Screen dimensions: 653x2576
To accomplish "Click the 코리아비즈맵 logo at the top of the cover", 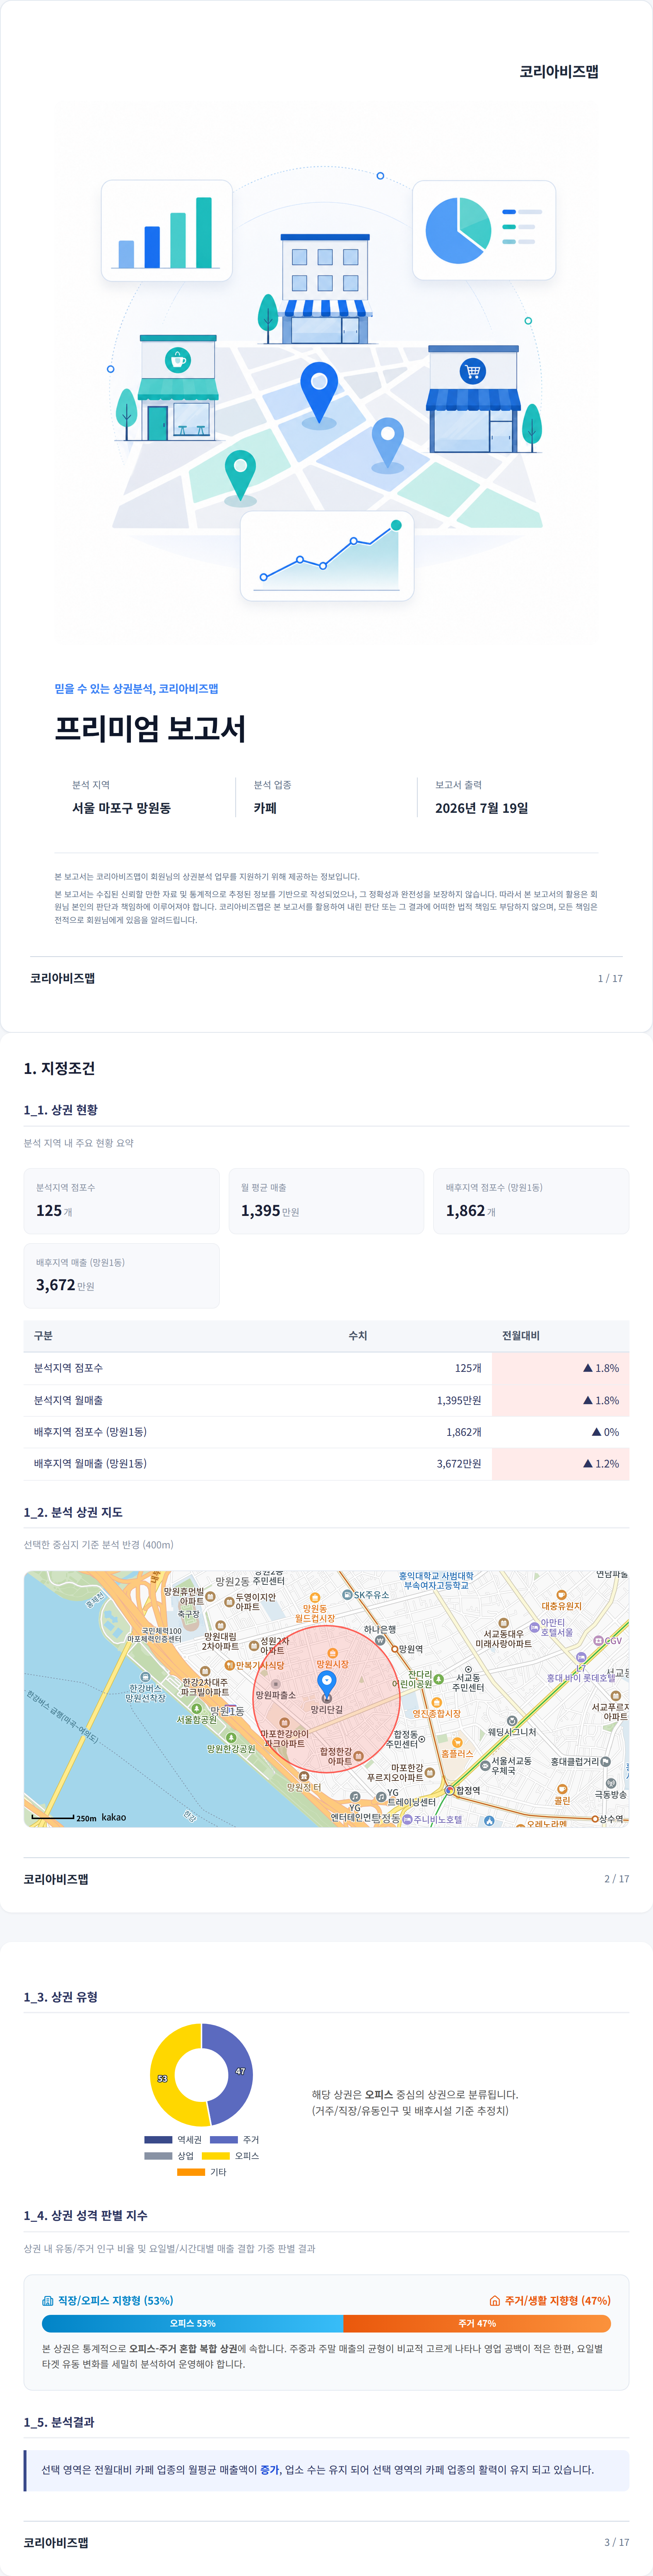I will point(558,72).
